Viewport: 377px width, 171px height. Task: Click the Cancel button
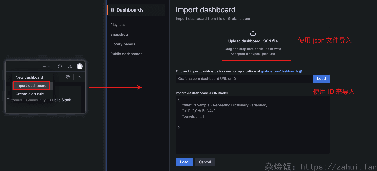click(x=205, y=162)
